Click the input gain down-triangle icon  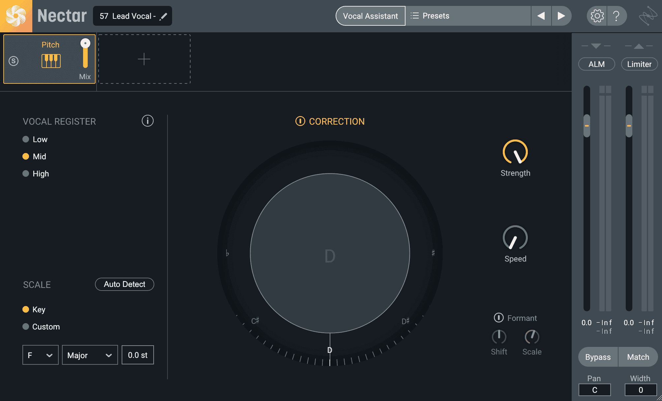click(x=596, y=46)
